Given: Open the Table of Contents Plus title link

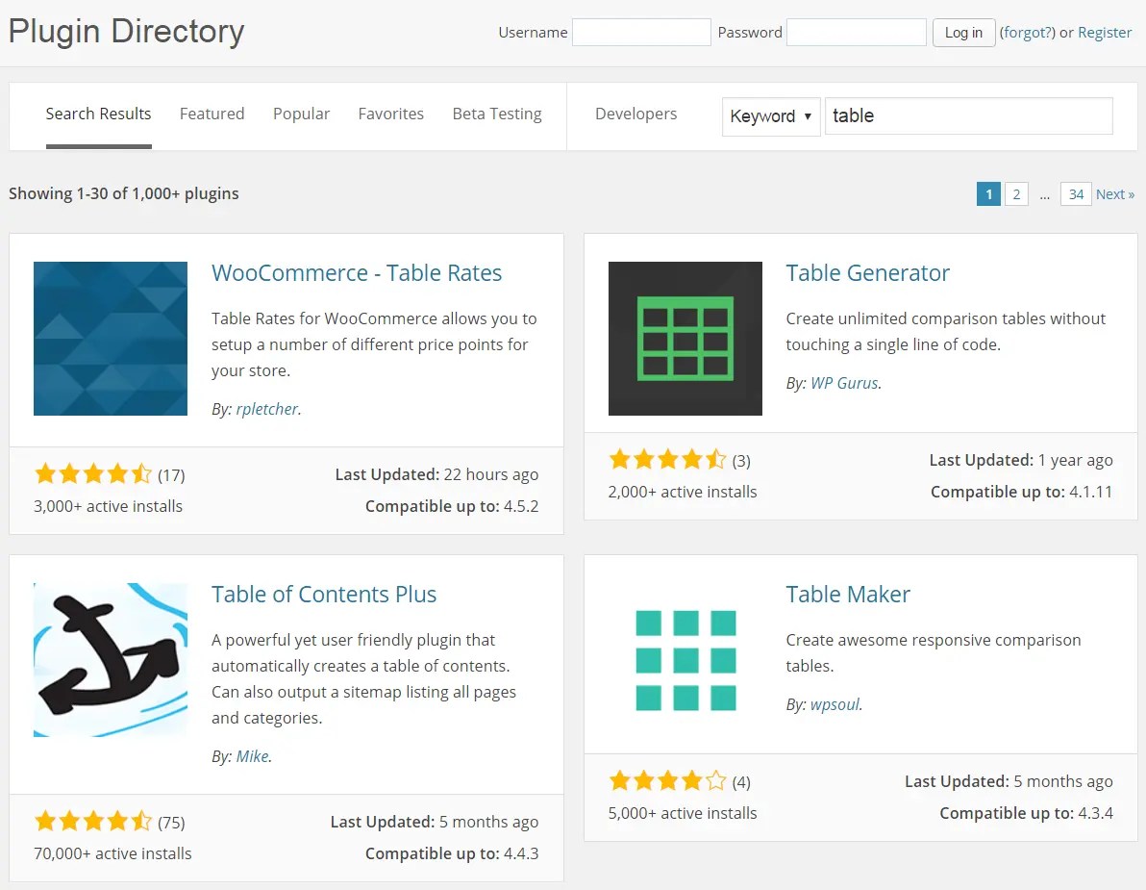Looking at the screenshot, I should click(324, 595).
